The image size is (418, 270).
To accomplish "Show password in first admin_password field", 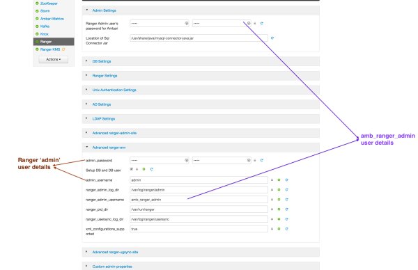I will [x=186, y=160].
